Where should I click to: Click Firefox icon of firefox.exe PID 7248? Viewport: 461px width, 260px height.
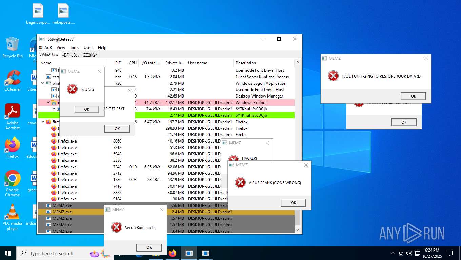[54, 167]
